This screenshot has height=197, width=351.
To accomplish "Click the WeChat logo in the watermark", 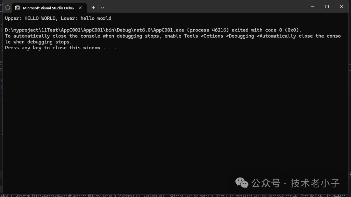I will (241, 183).
